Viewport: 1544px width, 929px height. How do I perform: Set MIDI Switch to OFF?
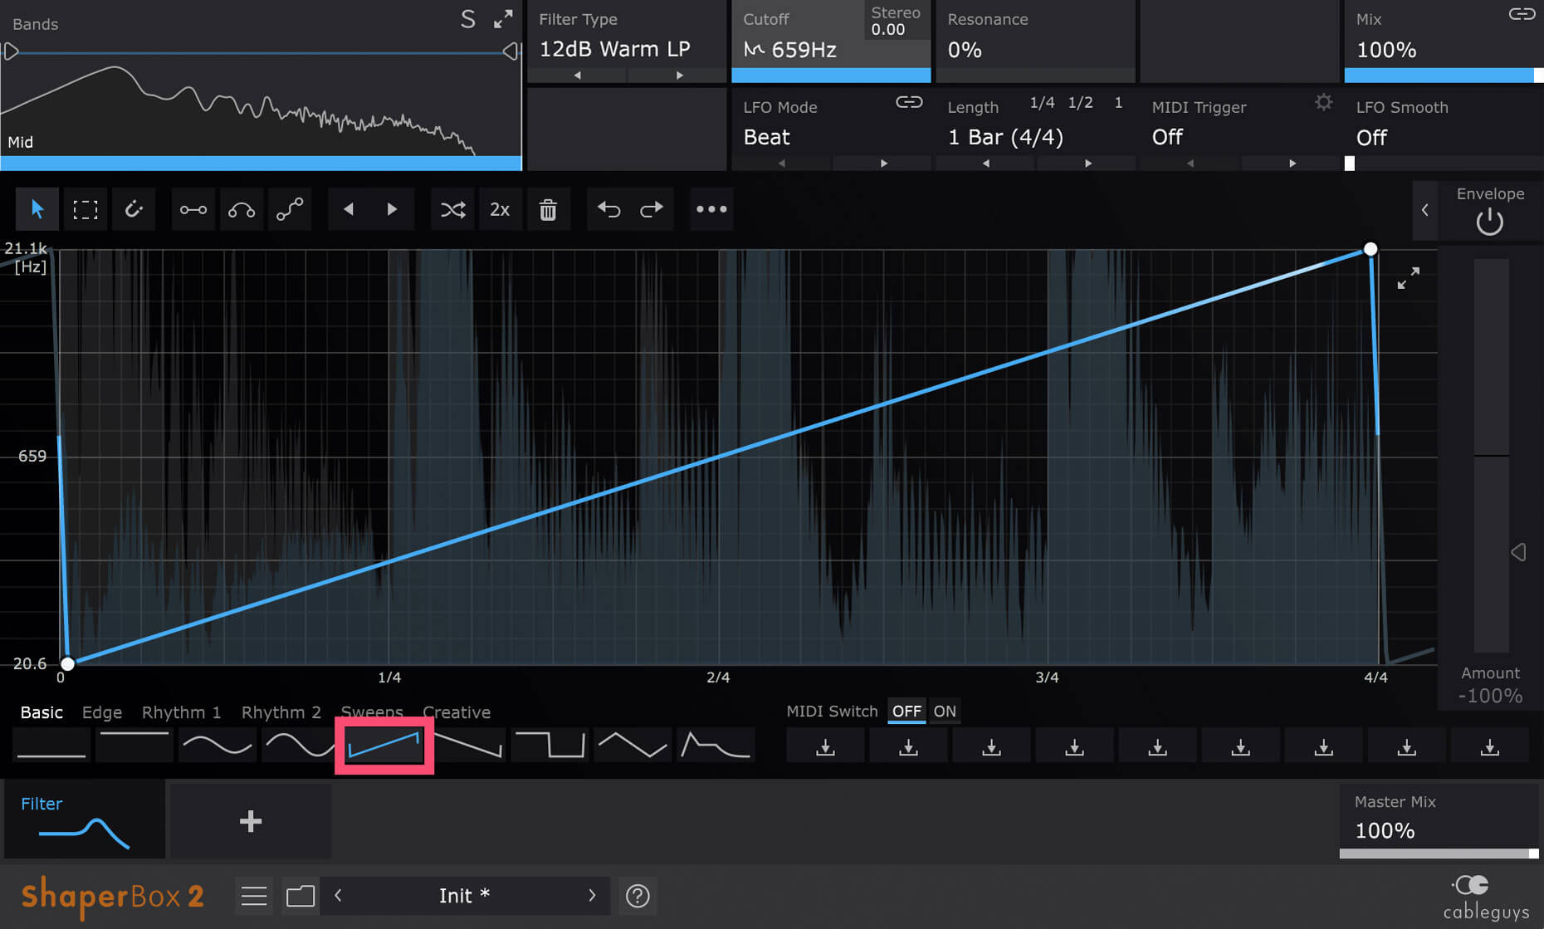(906, 711)
